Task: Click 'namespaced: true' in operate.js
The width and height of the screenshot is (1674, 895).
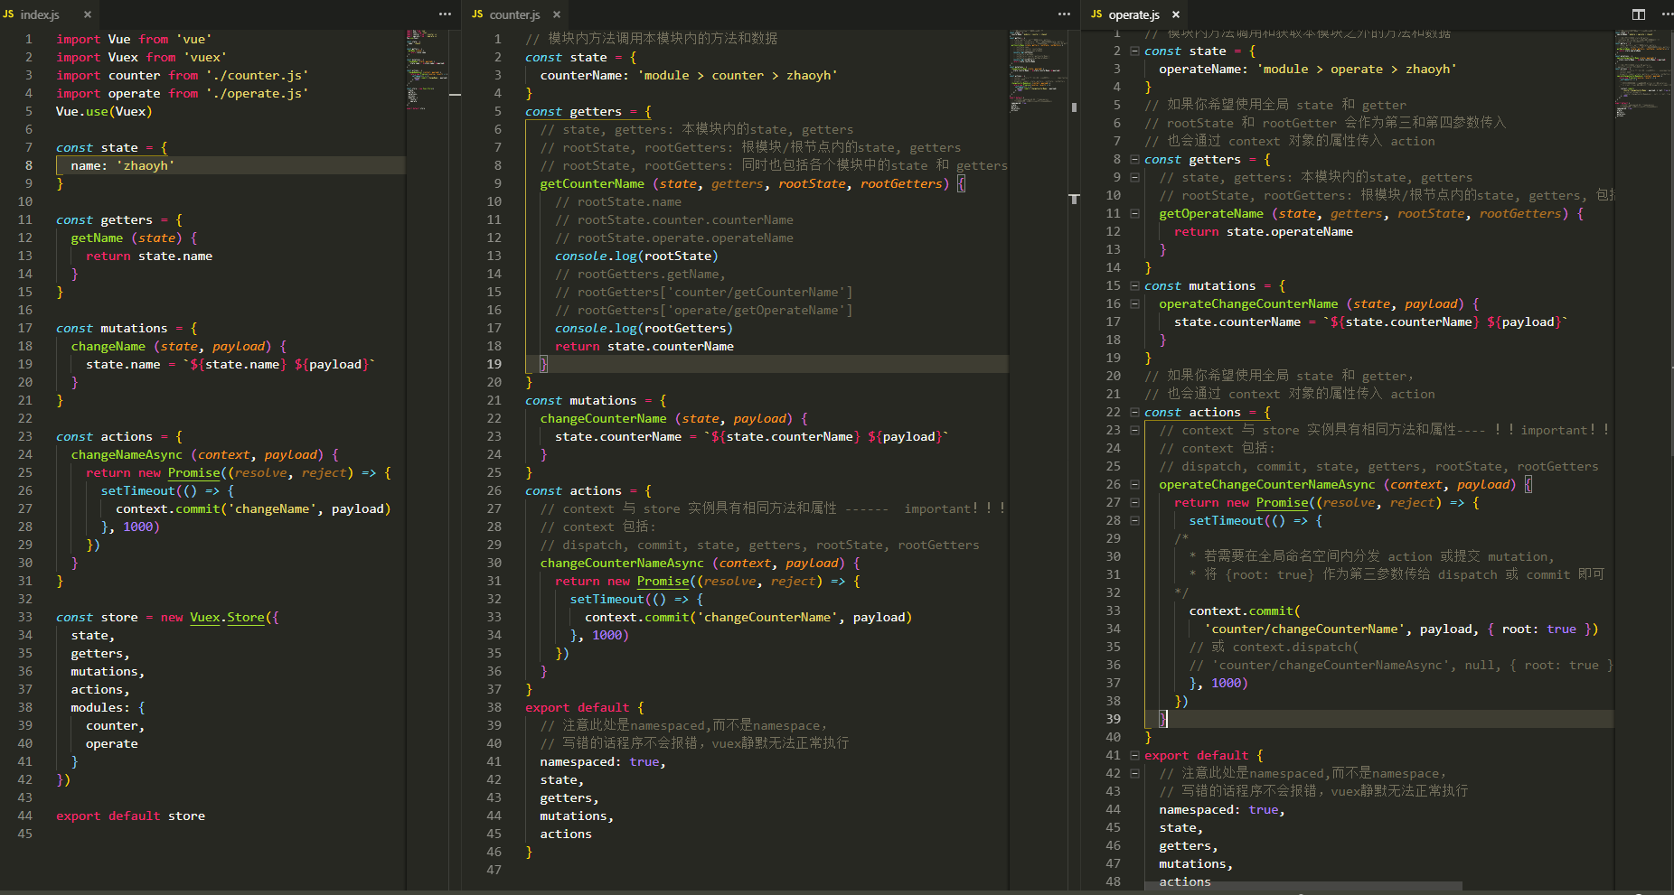Action: [x=1222, y=809]
